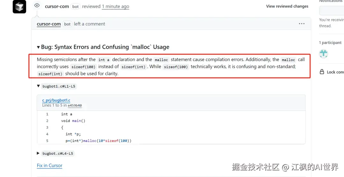Collapse the Bug: Syntax Errors section
The width and height of the screenshot is (344, 177).
point(39,47)
